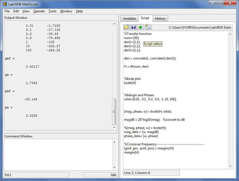Click the 'bode(H)' script line
This screenshot has height=181, width=239.
[130, 83]
